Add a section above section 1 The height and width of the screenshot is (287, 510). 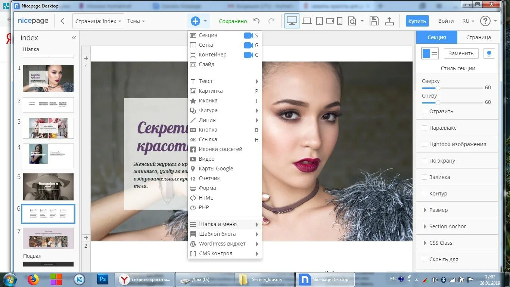pos(86,58)
